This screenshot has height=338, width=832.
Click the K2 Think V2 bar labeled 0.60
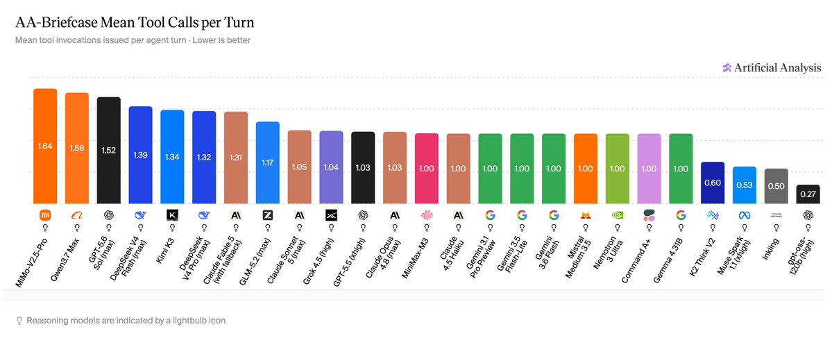tap(713, 183)
